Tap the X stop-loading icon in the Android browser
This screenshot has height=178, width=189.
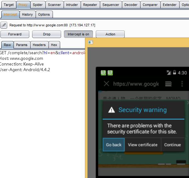106,84
